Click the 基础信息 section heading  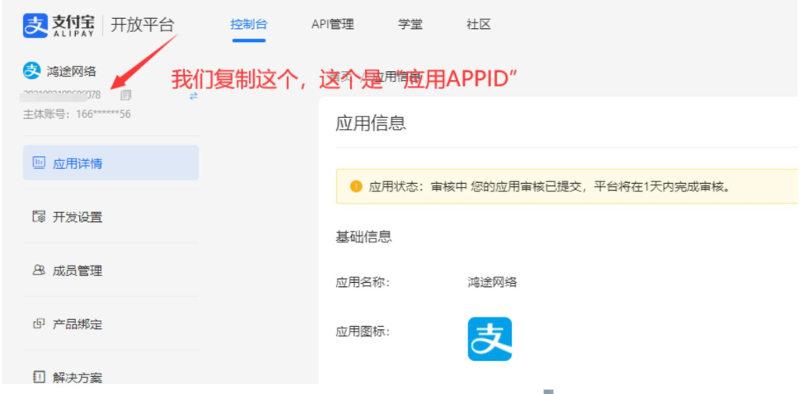[363, 237]
